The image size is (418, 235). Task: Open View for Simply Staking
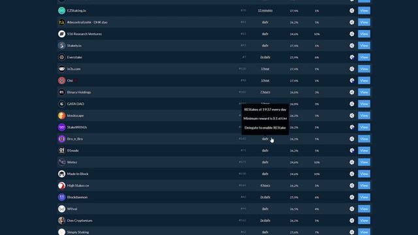[364, 232]
